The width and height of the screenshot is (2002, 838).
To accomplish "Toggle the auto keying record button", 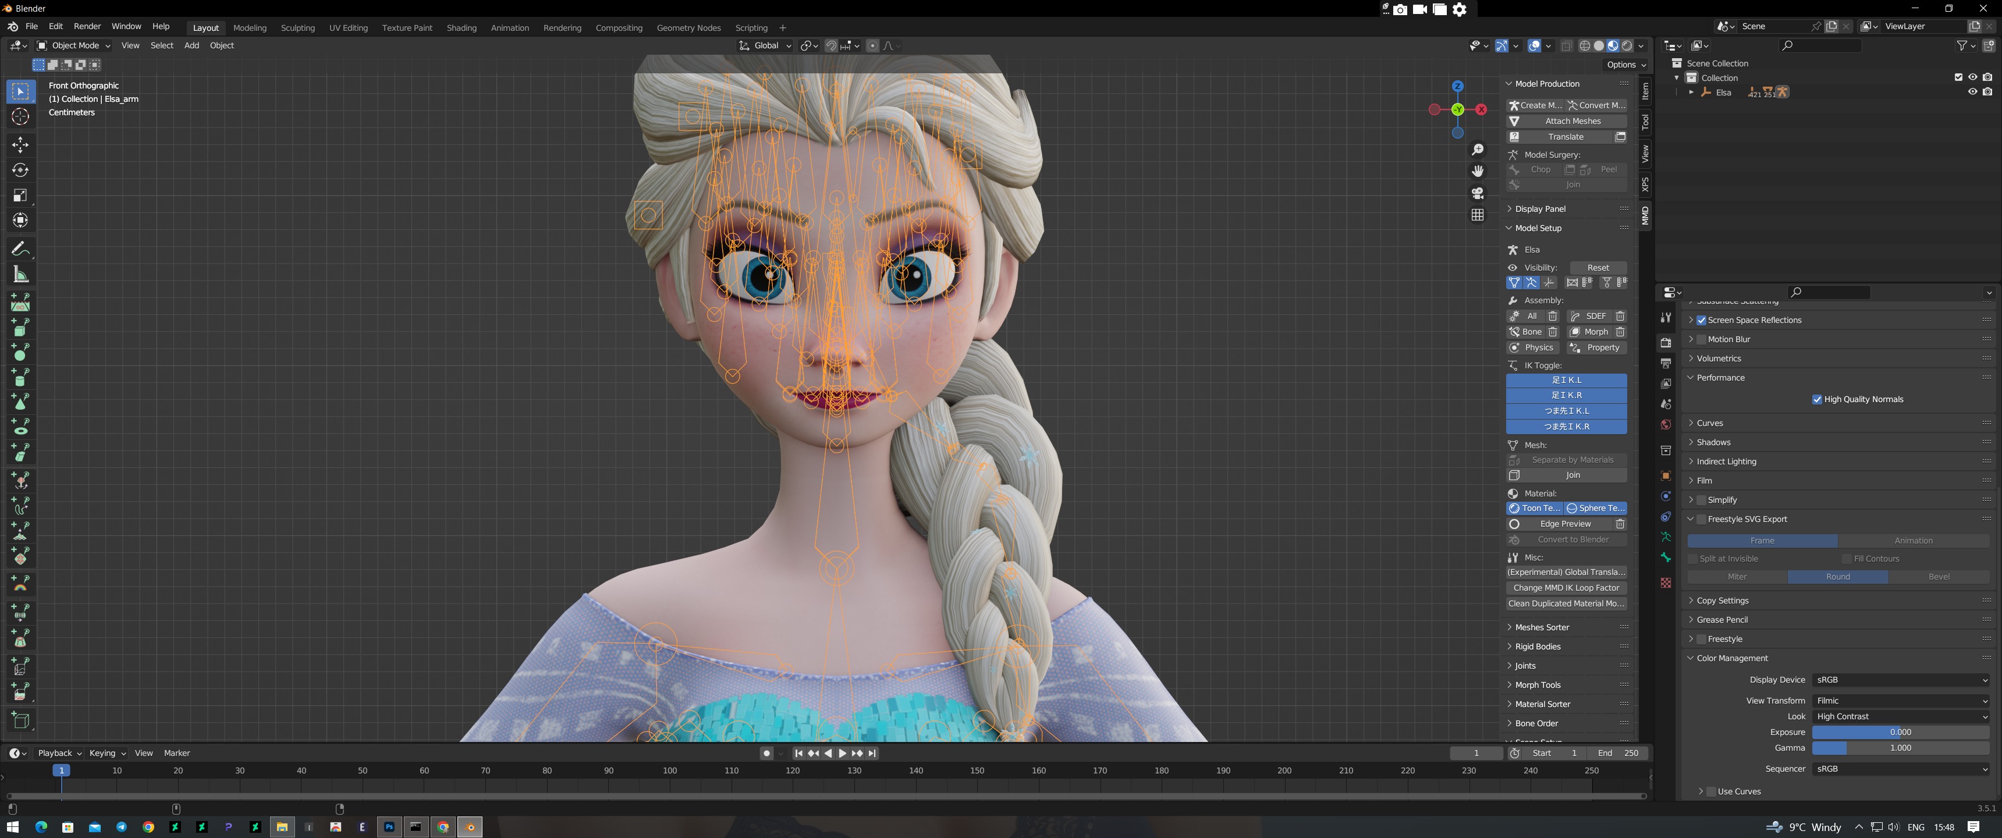I will [x=767, y=753].
